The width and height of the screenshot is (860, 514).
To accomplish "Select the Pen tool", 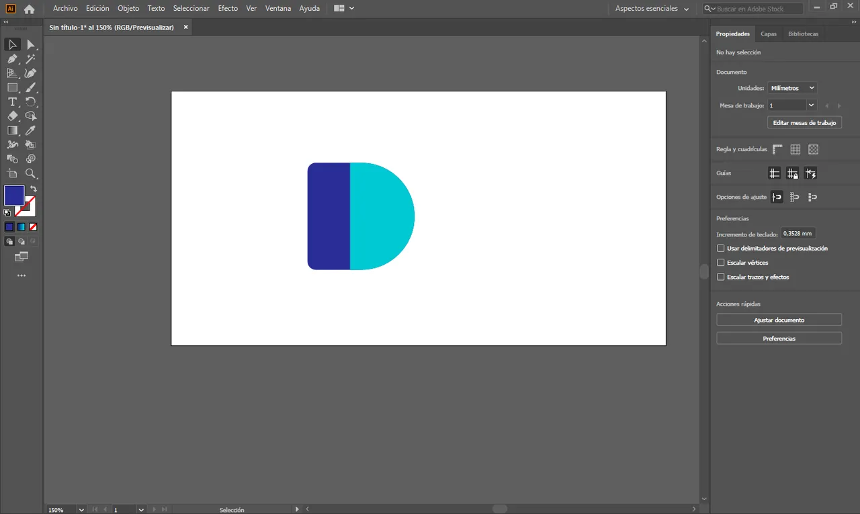I will point(12,59).
